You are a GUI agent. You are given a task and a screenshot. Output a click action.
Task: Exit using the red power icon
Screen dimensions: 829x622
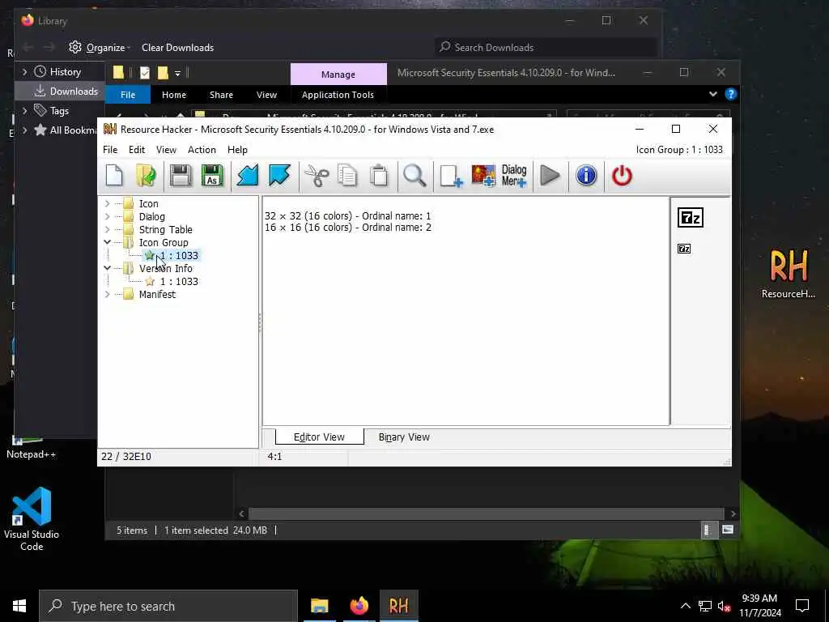coord(622,176)
